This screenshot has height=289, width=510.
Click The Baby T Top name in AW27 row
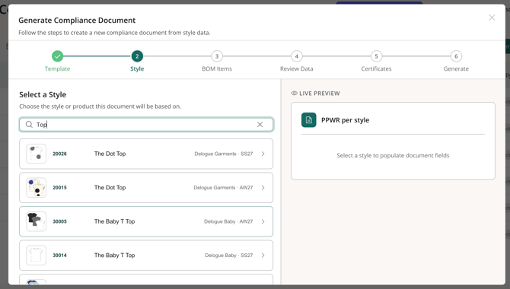pos(114,221)
